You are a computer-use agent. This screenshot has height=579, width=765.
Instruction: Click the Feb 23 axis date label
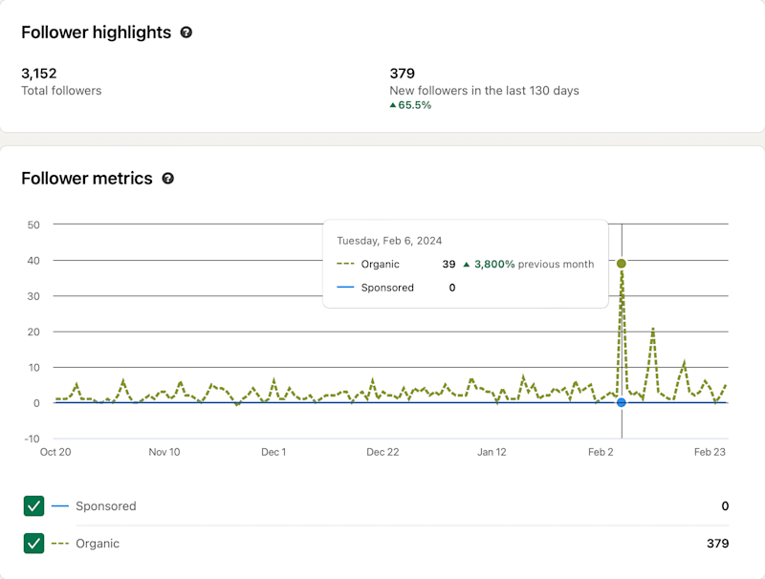click(x=710, y=452)
